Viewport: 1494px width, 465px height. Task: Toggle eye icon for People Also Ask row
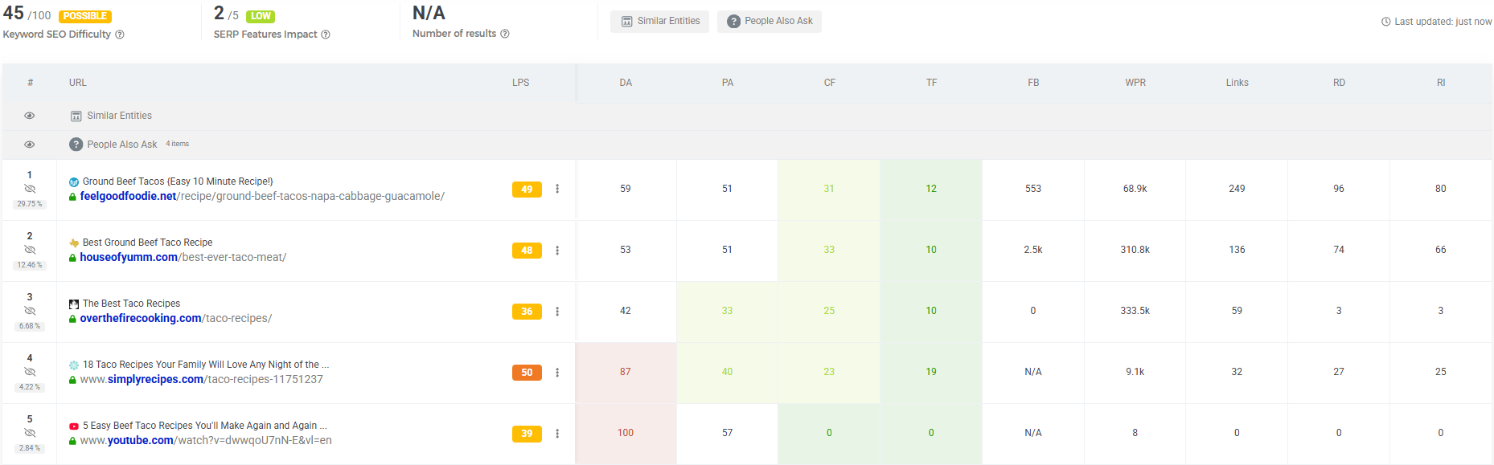tap(30, 145)
